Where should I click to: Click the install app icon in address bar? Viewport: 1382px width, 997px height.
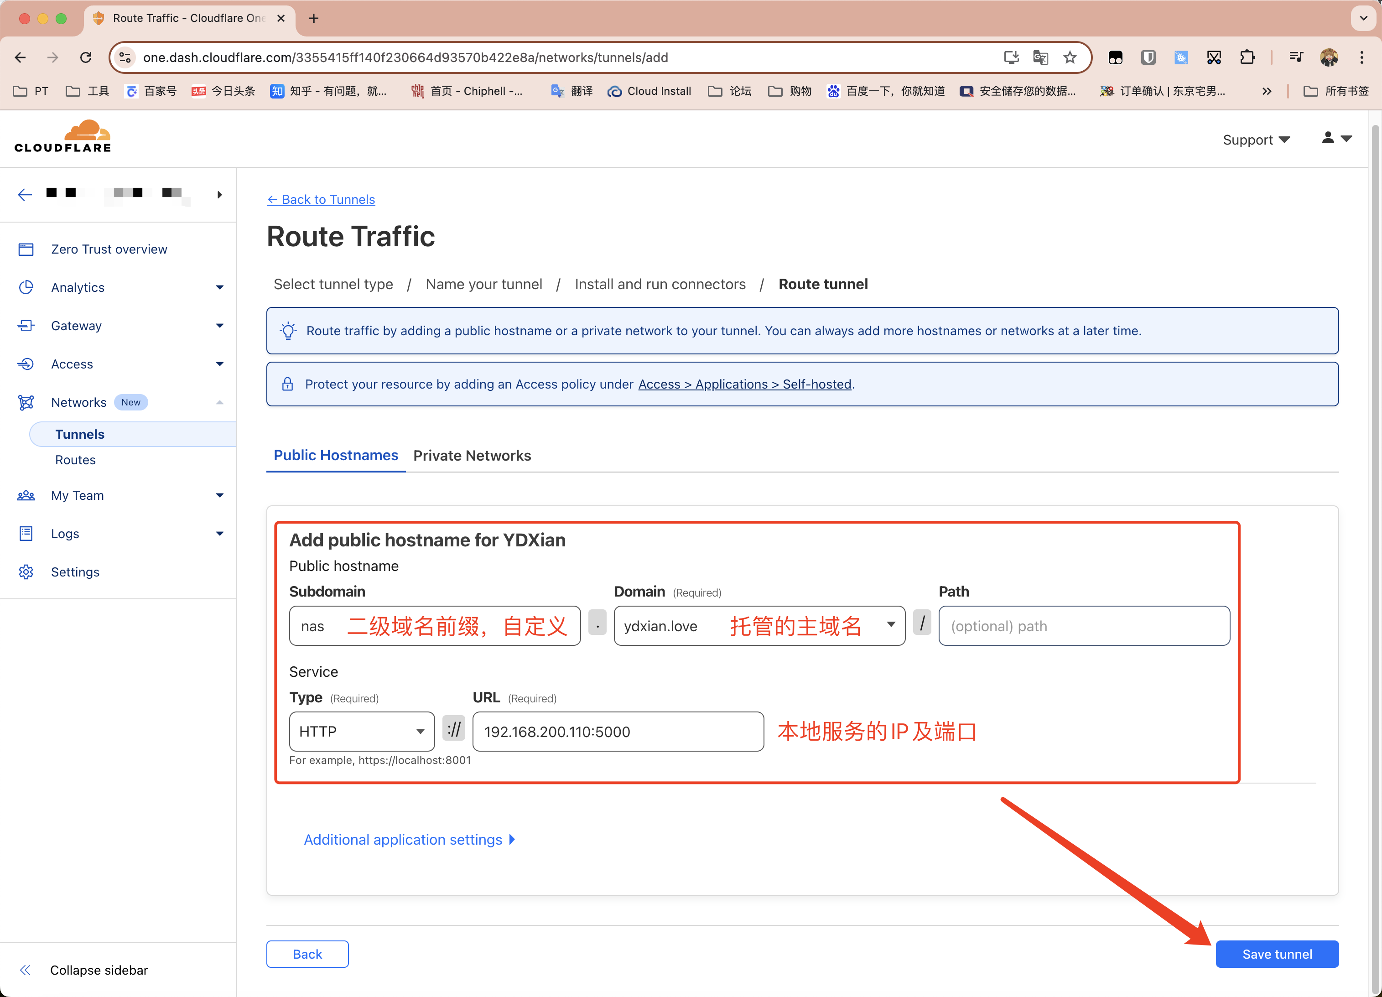pyautogui.click(x=1011, y=57)
